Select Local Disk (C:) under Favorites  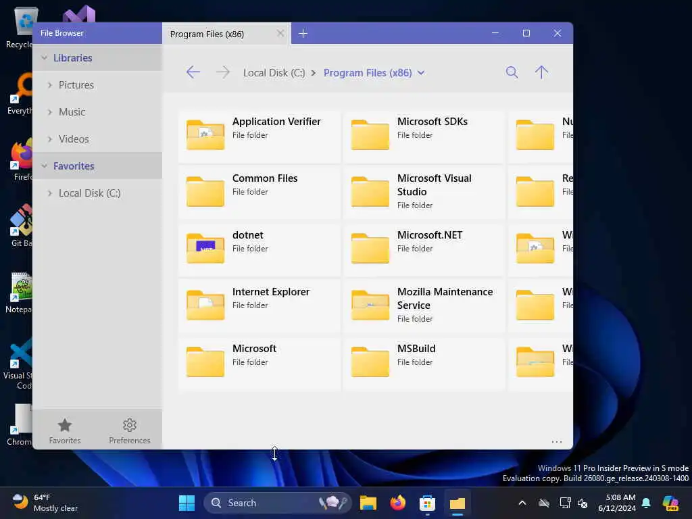point(90,193)
